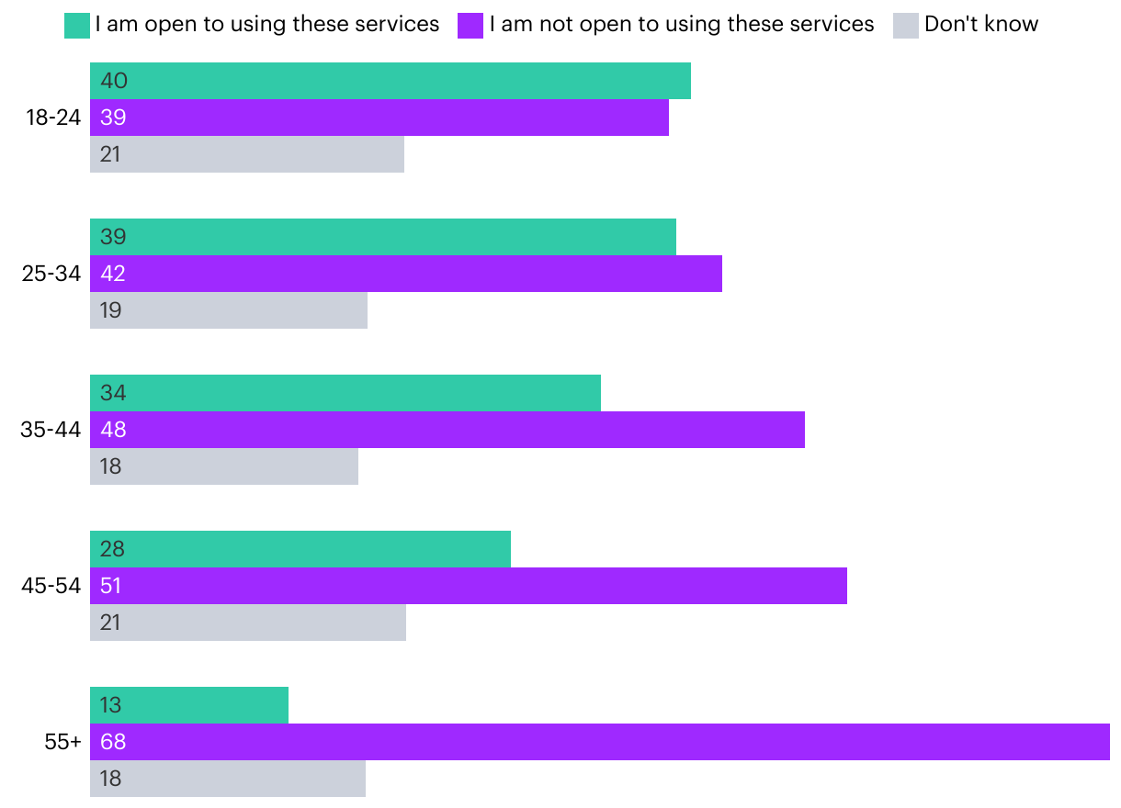
Task: Click the purple 18-24 bar labeled 39
Action: pos(379,118)
